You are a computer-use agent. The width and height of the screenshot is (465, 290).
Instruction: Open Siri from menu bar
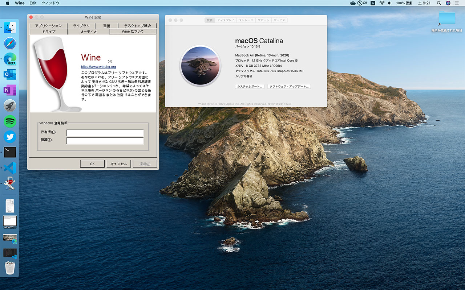[x=448, y=3]
